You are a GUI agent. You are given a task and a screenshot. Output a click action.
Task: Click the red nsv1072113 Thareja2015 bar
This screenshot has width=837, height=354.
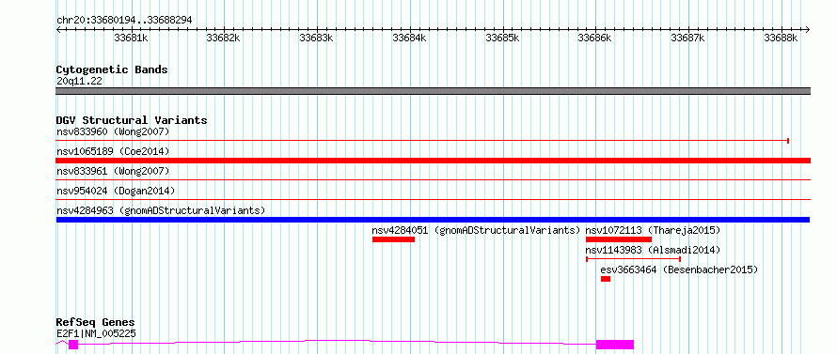(x=619, y=239)
